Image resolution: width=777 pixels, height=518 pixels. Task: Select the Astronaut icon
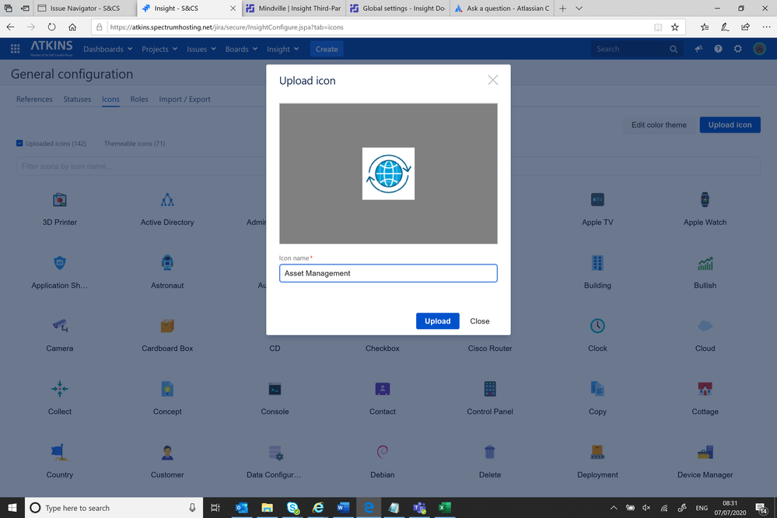pos(167,263)
